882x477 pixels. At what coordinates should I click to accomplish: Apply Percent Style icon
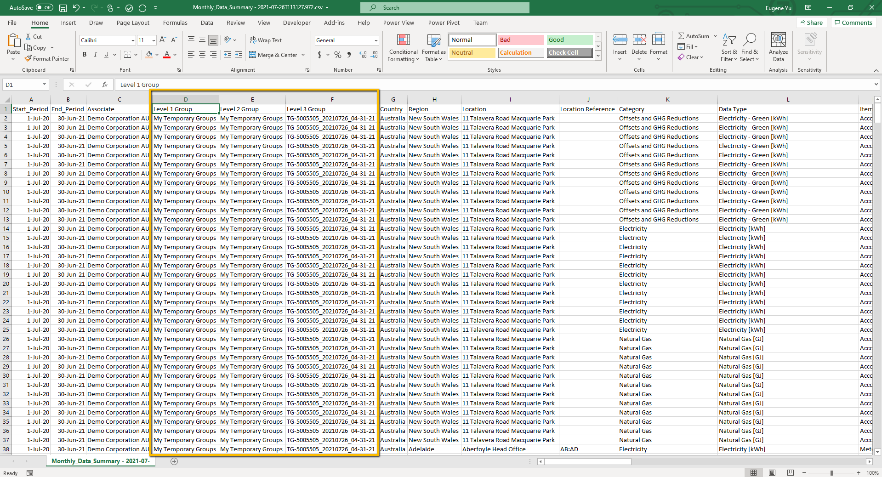[338, 55]
